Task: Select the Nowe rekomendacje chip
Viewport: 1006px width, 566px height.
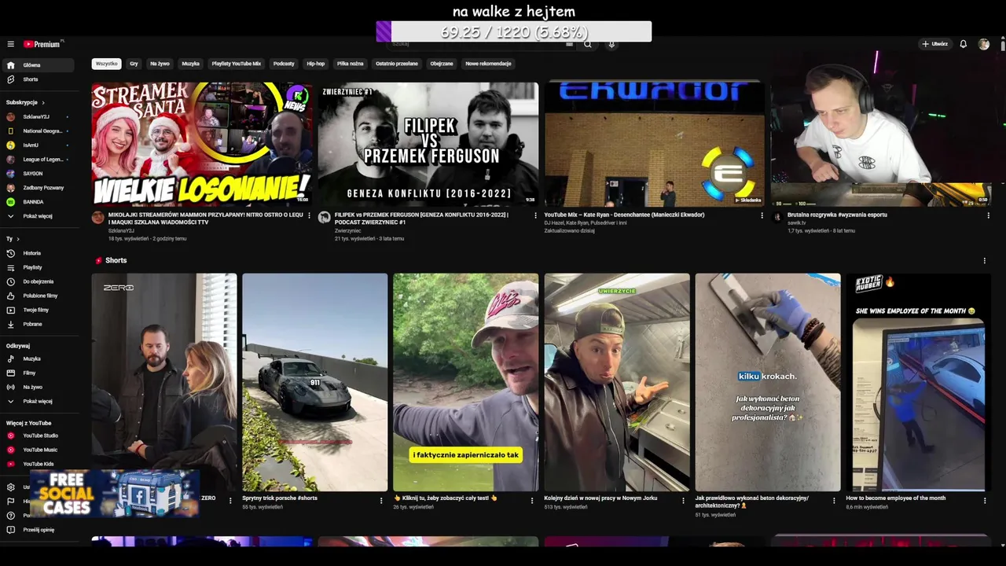Action: click(488, 64)
